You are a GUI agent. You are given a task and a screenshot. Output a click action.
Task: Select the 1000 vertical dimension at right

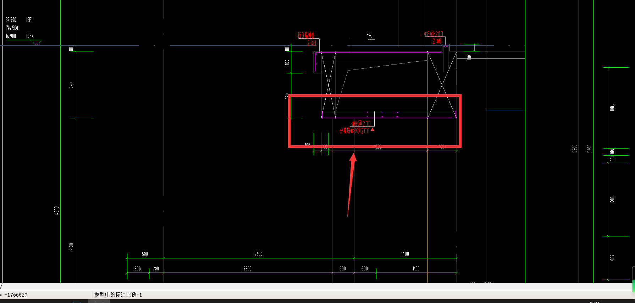coord(612,199)
